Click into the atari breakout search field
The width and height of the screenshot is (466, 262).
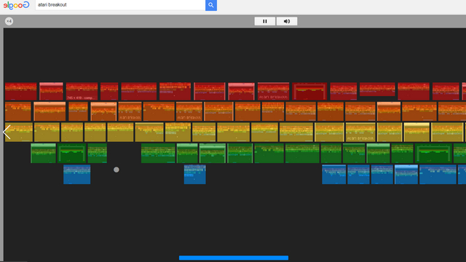click(120, 5)
